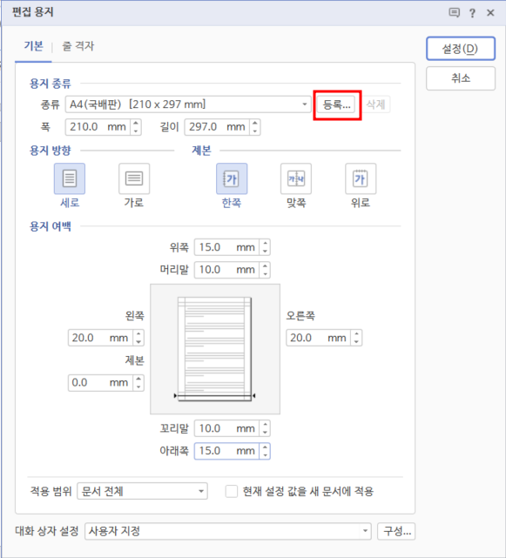
Task: Click the 취소 button
Action: tap(461, 78)
